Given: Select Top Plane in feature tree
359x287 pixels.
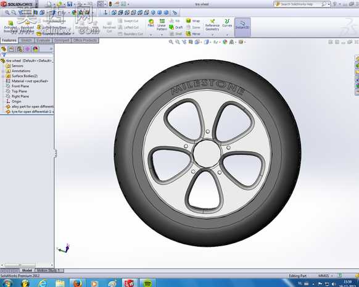Looking at the screenshot, I should pos(16,91).
